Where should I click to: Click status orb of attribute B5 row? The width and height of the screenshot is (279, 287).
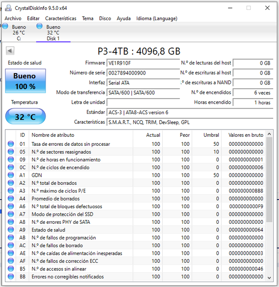pyautogui.click(x=11, y=269)
